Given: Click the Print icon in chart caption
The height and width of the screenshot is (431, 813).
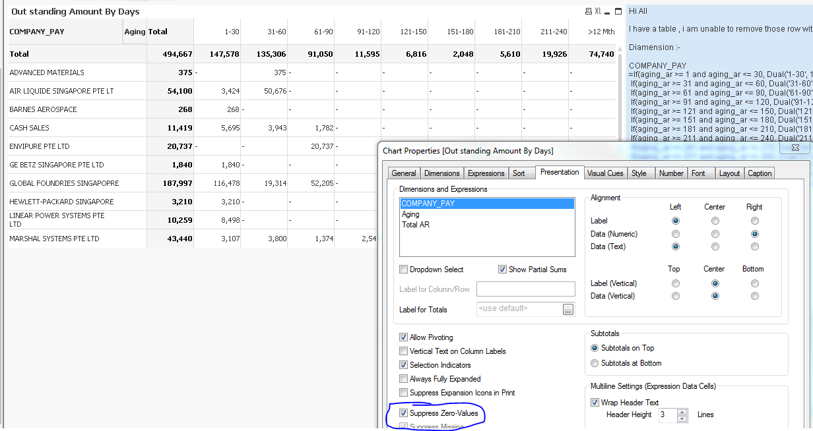Looking at the screenshot, I should pyautogui.click(x=588, y=11).
